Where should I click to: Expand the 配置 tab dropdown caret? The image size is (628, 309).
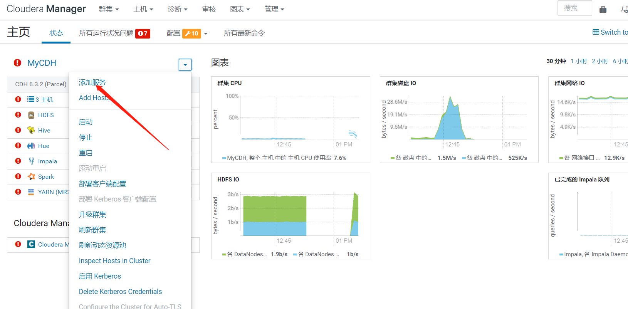pyautogui.click(x=206, y=34)
